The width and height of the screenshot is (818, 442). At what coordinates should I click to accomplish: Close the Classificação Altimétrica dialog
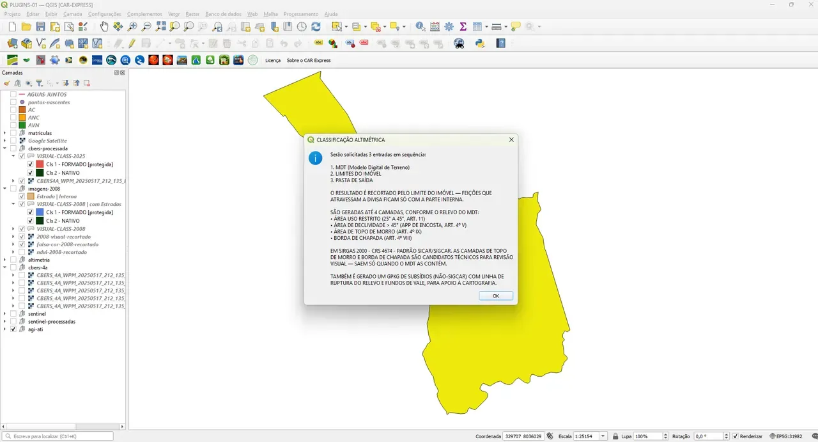[511, 139]
